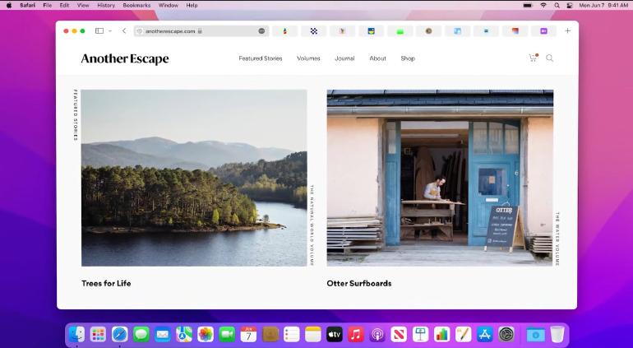Switch to the tab with round brown favicon
This screenshot has height=348, width=633.
pyautogui.click(x=429, y=31)
